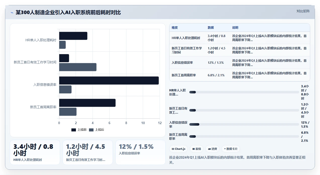The width and height of the screenshot is (320, 175).
Task: Toggle the 上线后 legend item
Action: pos(97,130)
